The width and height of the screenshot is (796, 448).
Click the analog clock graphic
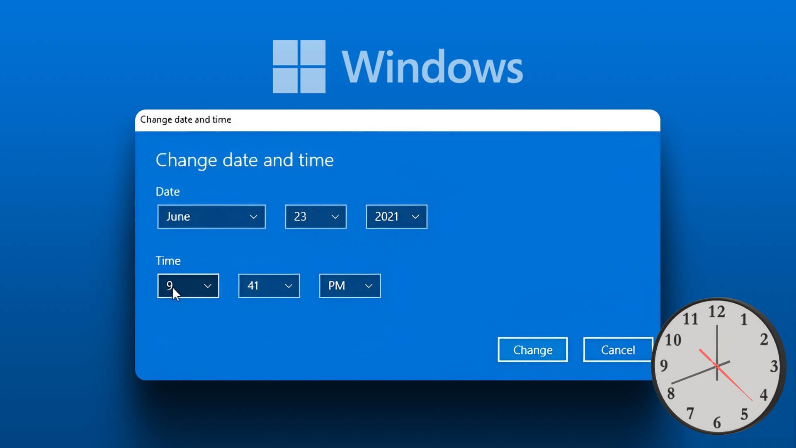pos(718,366)
